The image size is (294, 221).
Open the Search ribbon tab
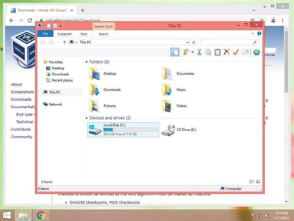103,34
